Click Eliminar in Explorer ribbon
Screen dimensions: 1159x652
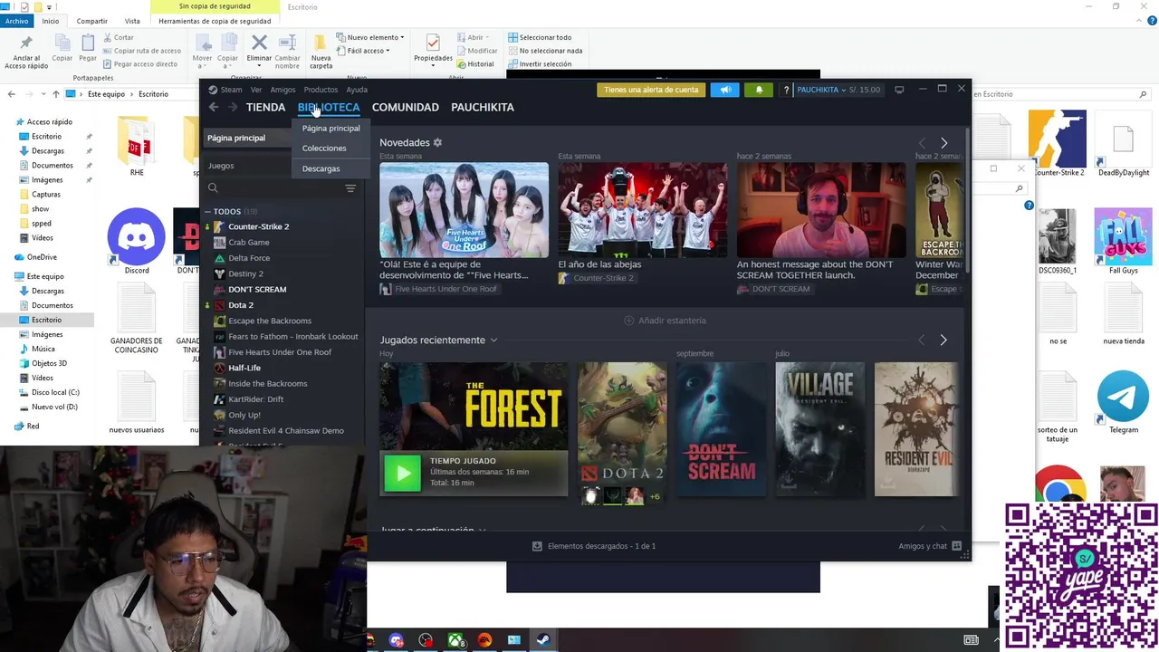pyautogui.click(x=259, y=51)
